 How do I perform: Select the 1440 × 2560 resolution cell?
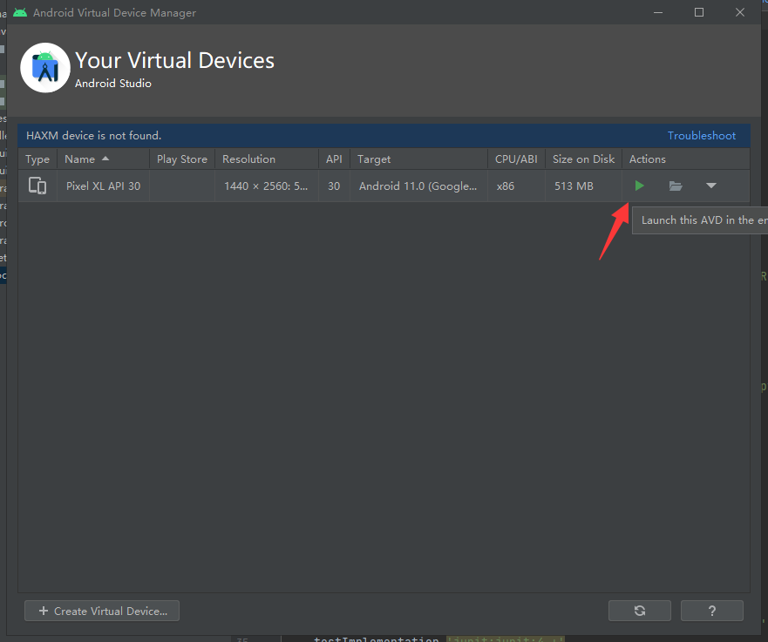pyautogui.click(x=267, y=186)
